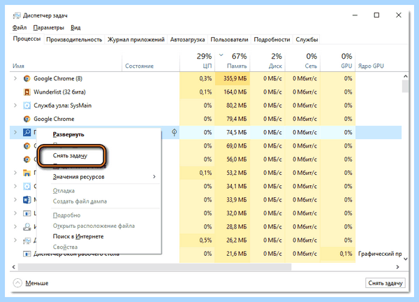Click the gear icon in the 34,1 МБ row

(x=27, y=186)
